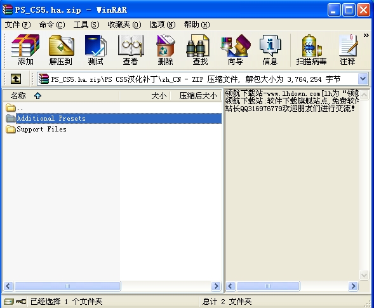Screen dimensions: 374x308
Task: Click the key password icon in status bar
Action: point(21,302)
